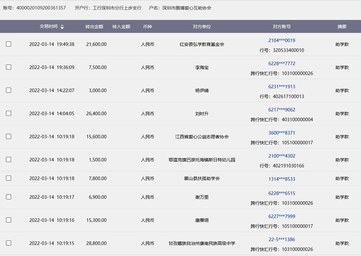Screen dimensions: 361x256
Task: Tick the checkbox for 霍山县扶孤助学会 row
Action: 9,178
